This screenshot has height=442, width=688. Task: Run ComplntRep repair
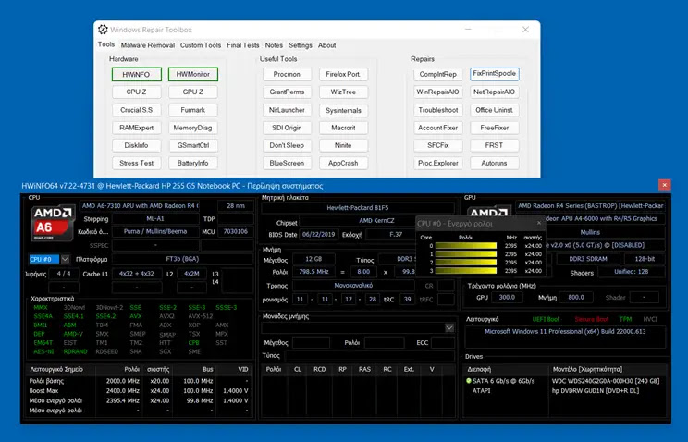438,74
